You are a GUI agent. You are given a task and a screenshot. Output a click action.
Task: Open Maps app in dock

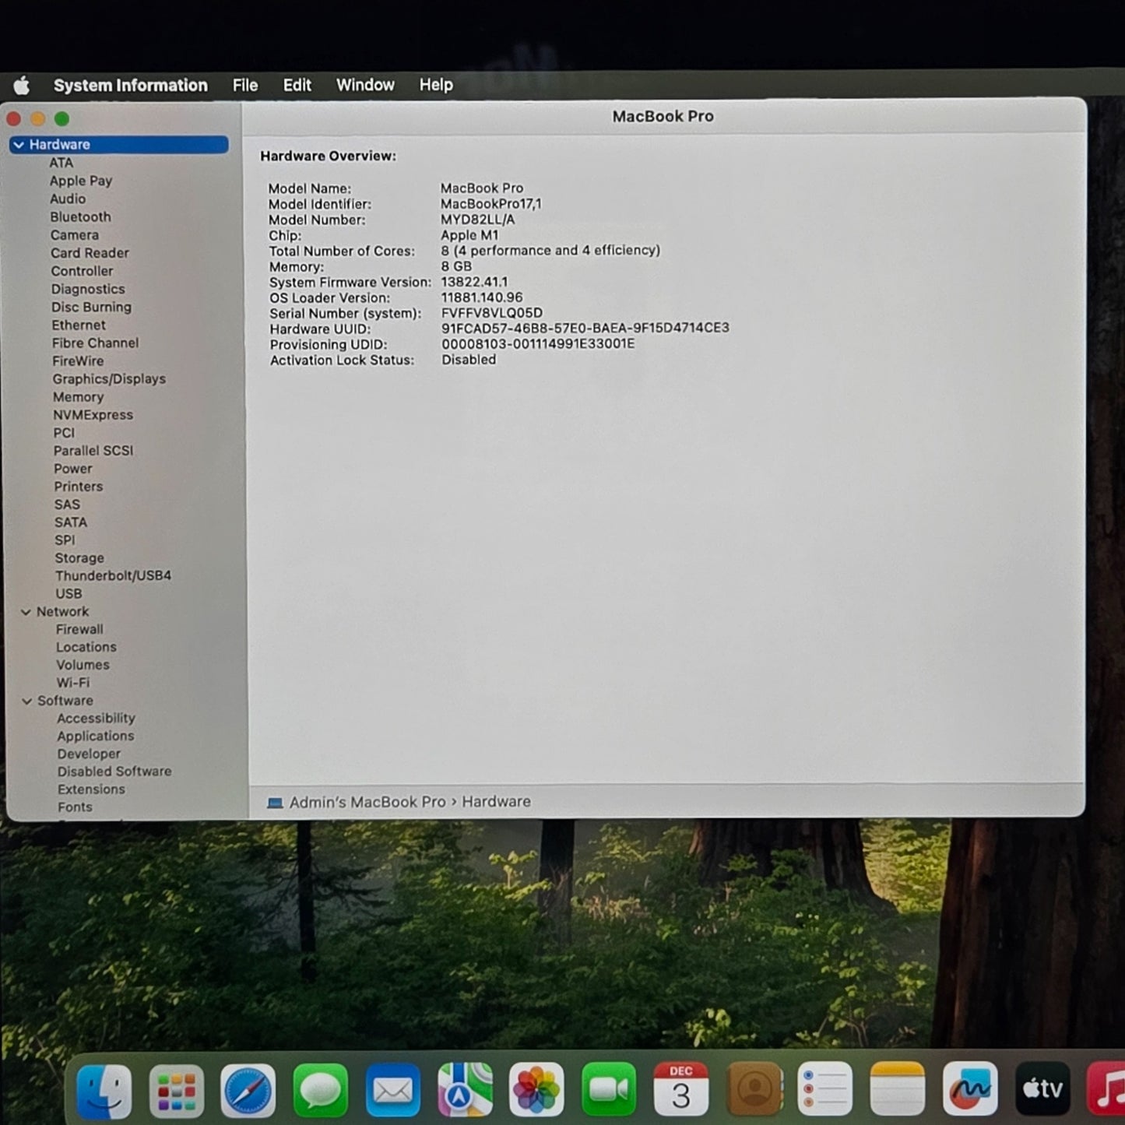tap(465, 1090)
